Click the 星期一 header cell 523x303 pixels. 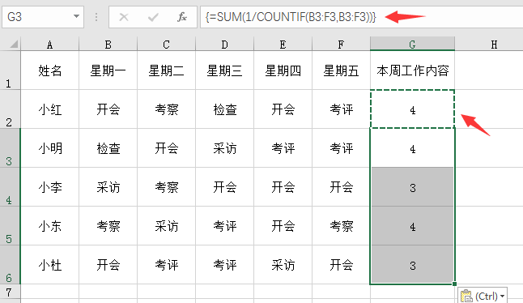pos(108,70)
